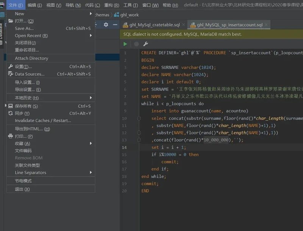Click the ghl_work schema breadcrumb
This screenshot has width=303, height=231.
tap(129, 15)
